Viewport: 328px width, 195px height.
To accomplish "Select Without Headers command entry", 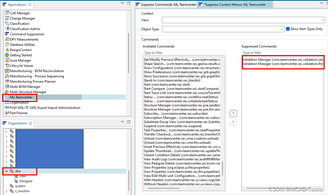I will pos(182,184).
